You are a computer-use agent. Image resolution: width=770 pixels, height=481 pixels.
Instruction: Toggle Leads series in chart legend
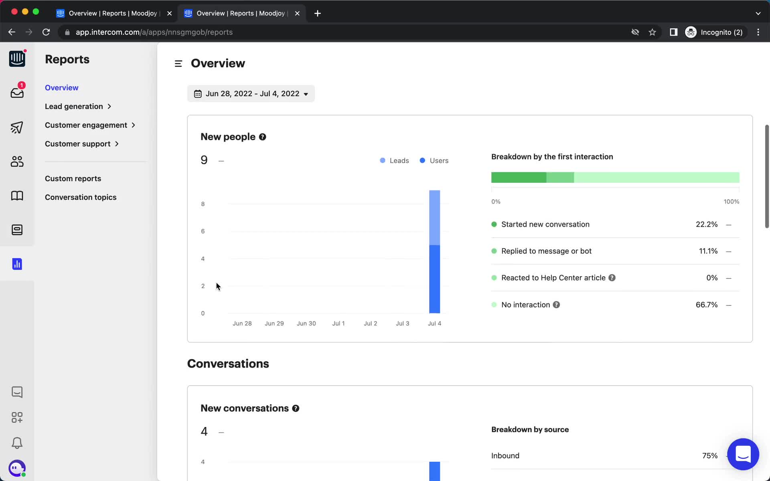394,160
